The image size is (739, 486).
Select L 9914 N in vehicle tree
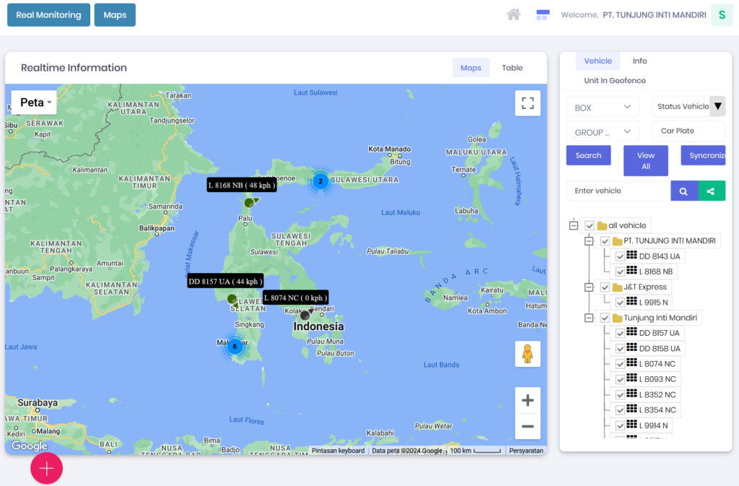pos(653,425)
